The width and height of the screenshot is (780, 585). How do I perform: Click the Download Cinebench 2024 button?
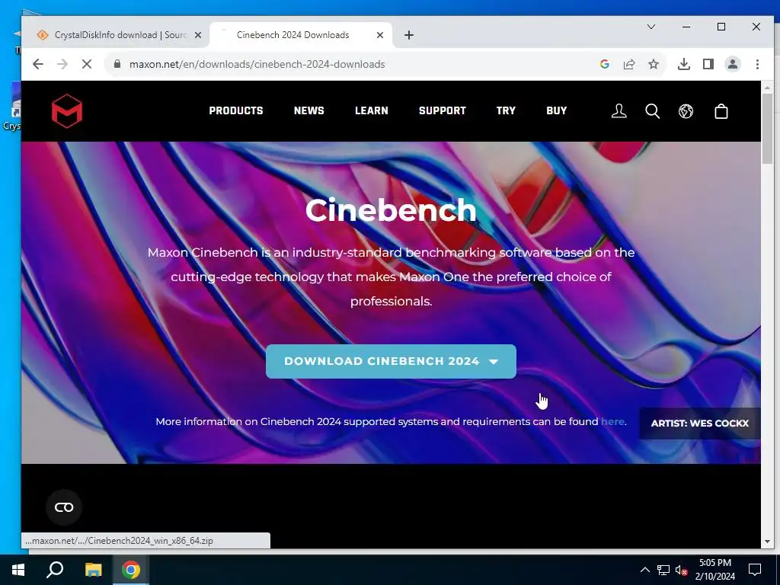[x=391, y=361]
